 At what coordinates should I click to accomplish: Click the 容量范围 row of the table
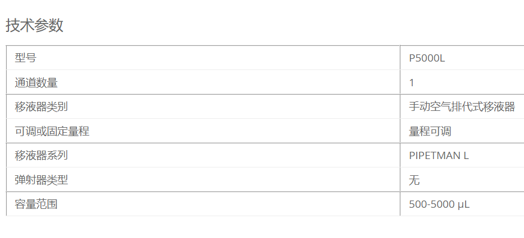pyautogui.click(x=265, y=204)
